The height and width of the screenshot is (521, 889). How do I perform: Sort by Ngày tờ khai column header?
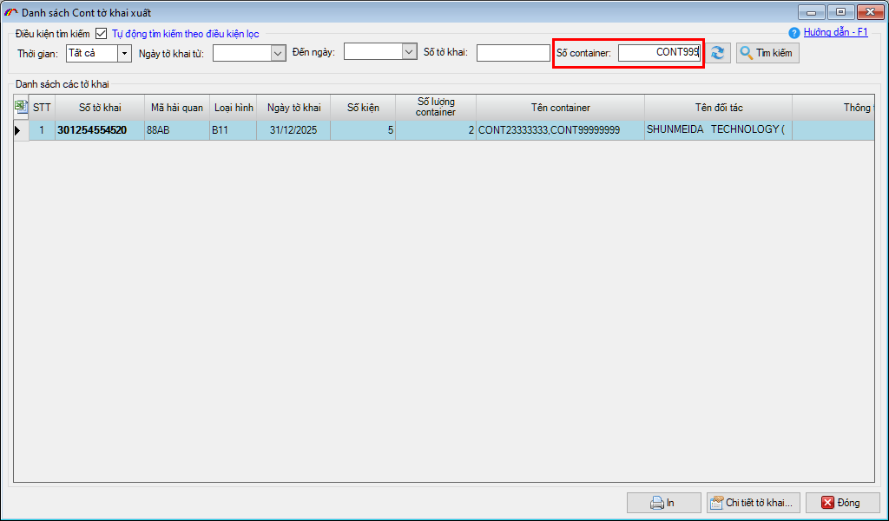(293, 108)
